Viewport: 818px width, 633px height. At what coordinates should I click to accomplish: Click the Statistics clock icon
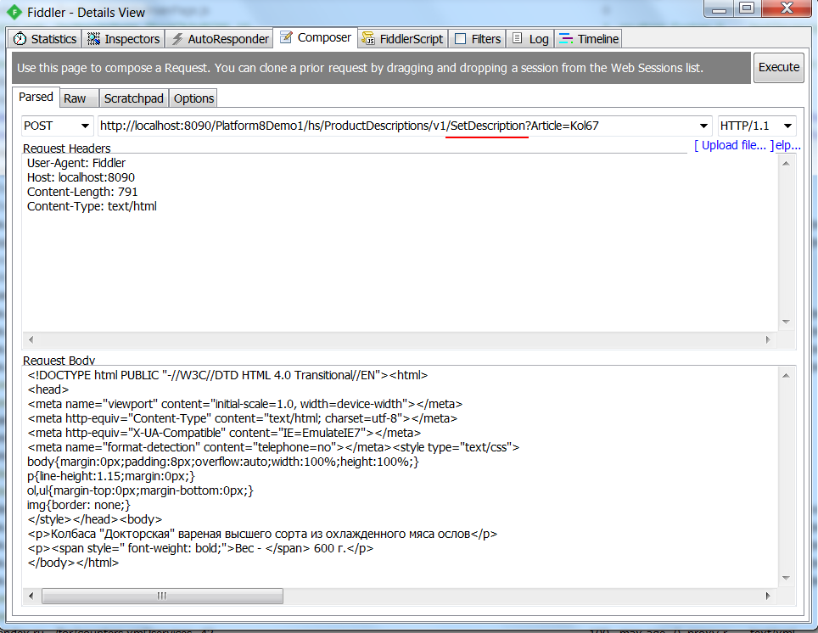[20, 39]
